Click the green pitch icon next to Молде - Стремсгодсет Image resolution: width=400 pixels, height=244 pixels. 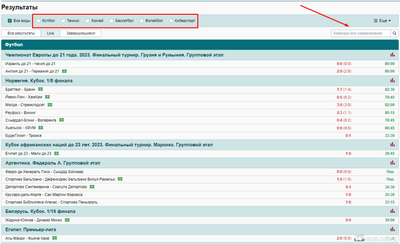click(x=50, y=105)
